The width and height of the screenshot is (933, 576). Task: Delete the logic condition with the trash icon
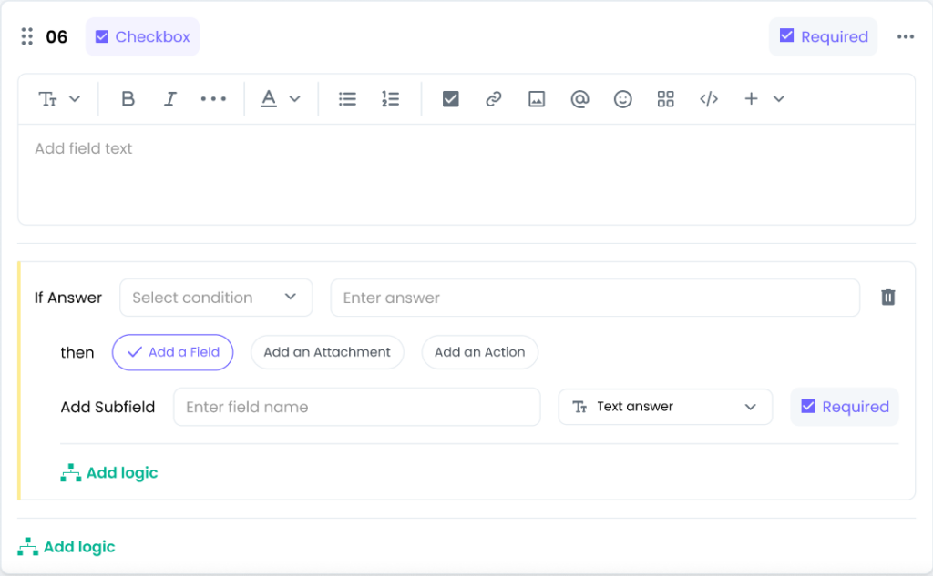pos(888,298)
